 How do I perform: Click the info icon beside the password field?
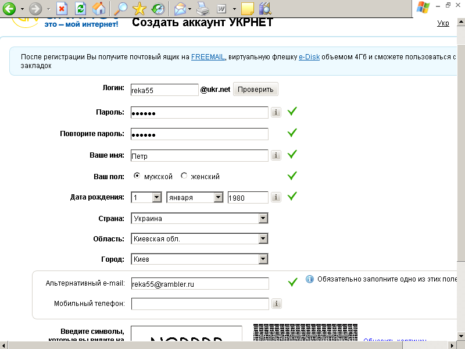coord(276,112)
